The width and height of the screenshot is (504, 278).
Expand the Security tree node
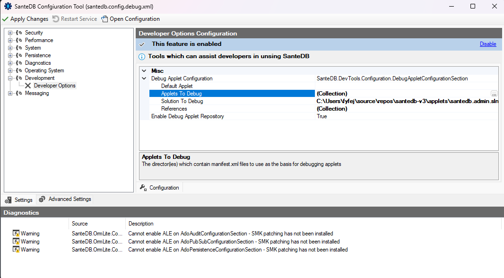[10, 33]
